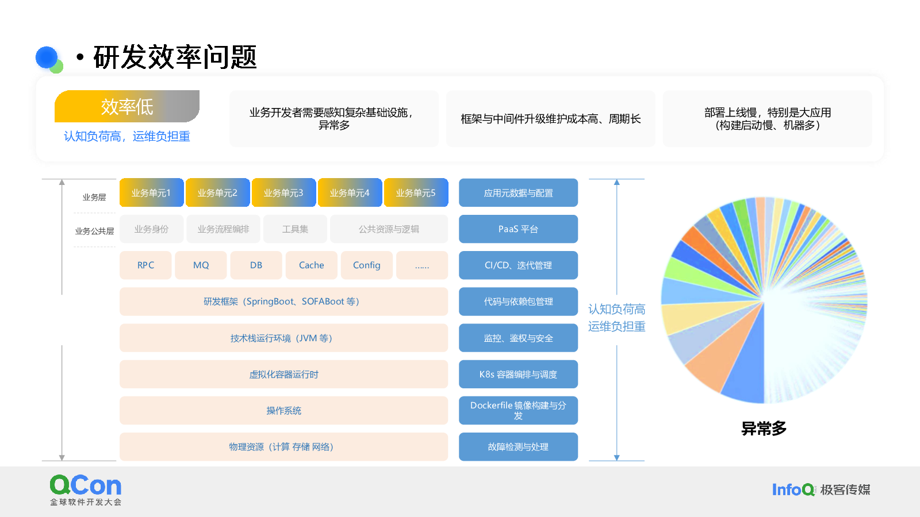The width and height of the screenshot is (920, 517).
Task: Click the 效率低 yellow-gray banner
Action: click(127, 106)
